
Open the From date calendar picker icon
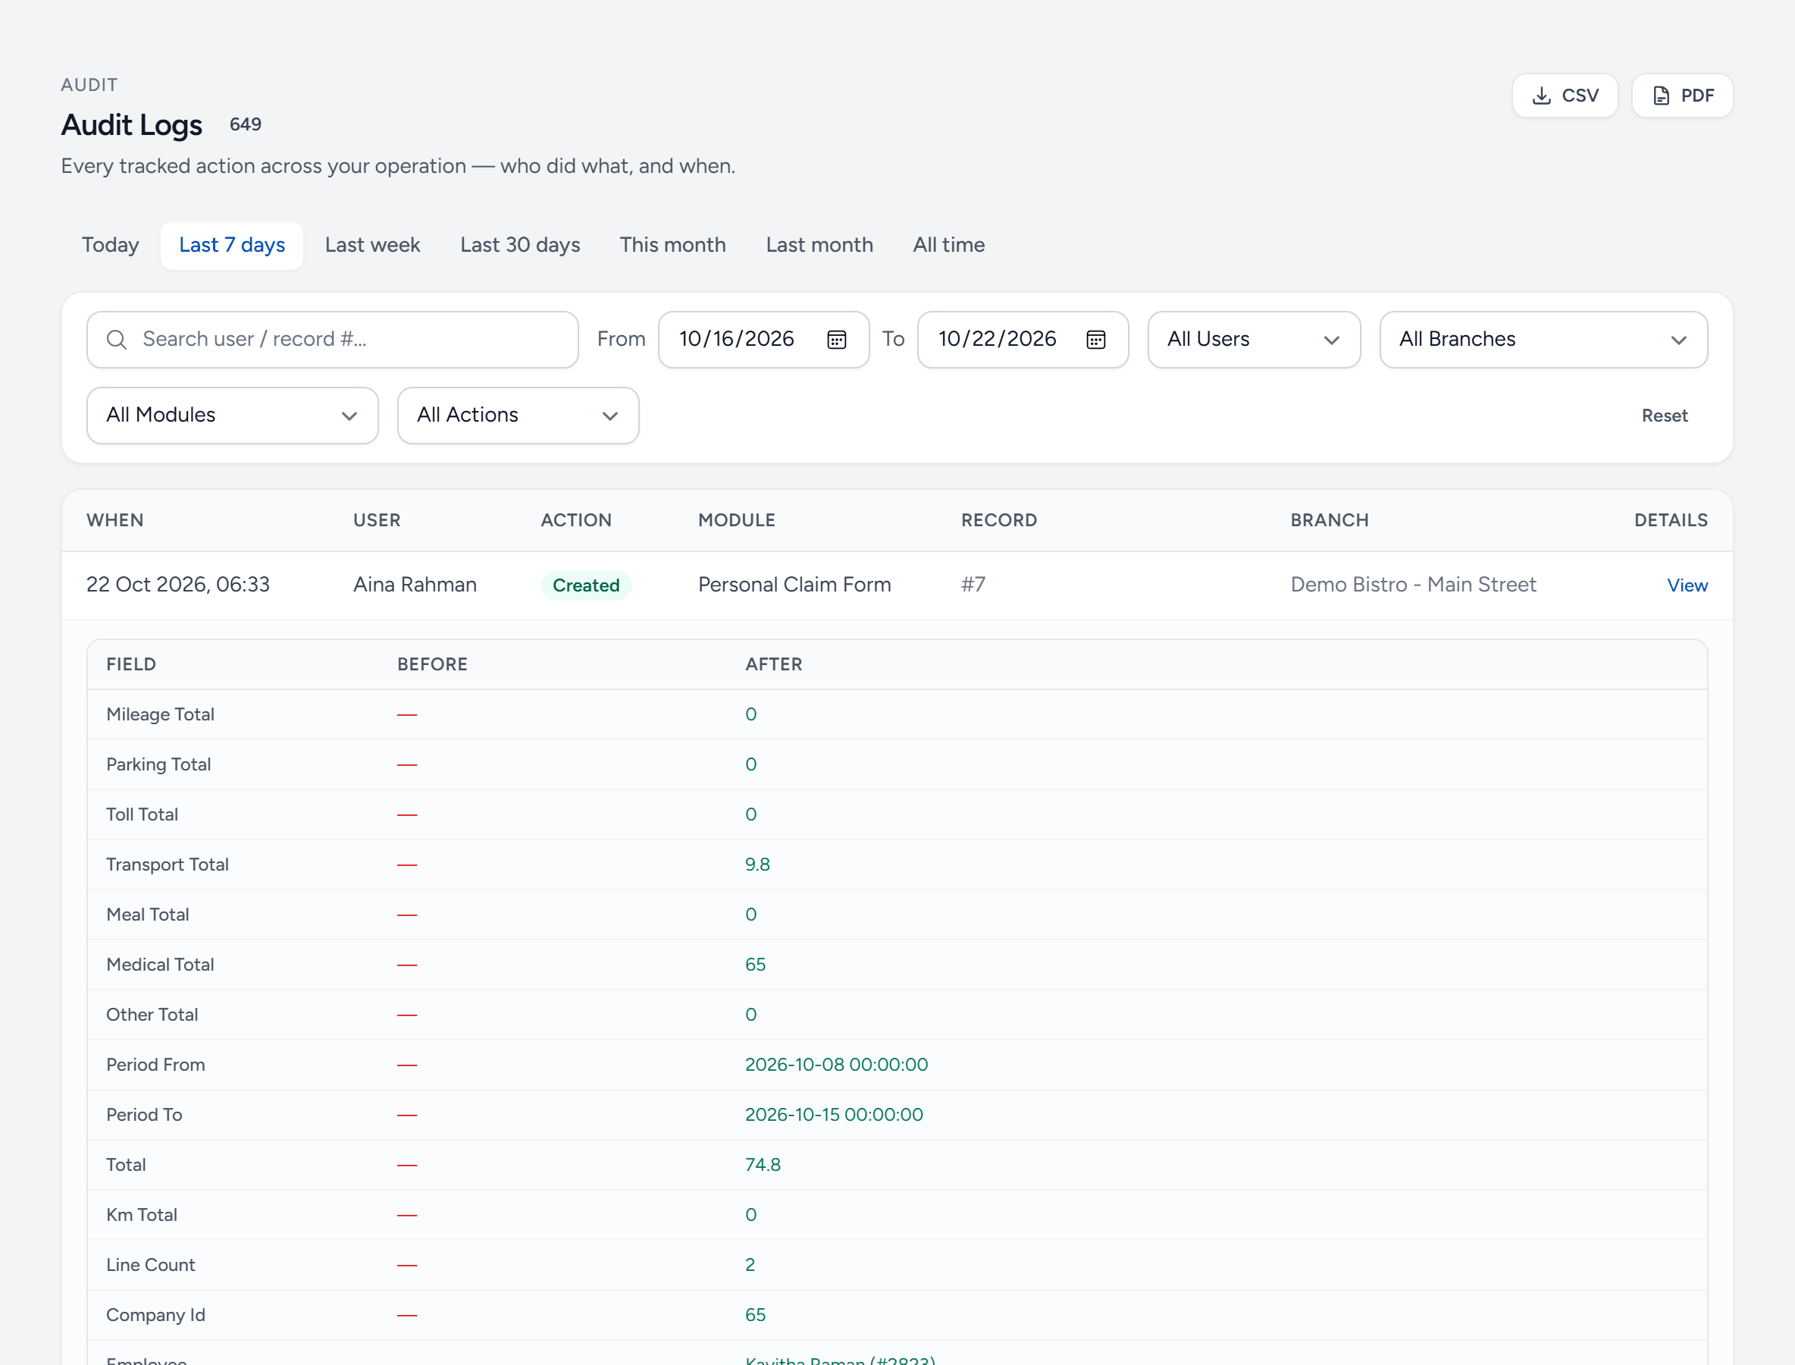(837, 340)
